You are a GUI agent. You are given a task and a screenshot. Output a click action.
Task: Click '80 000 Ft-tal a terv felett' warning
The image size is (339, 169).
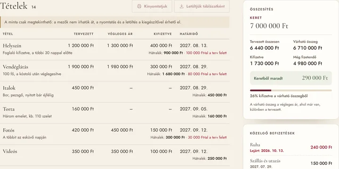(207, 74)
